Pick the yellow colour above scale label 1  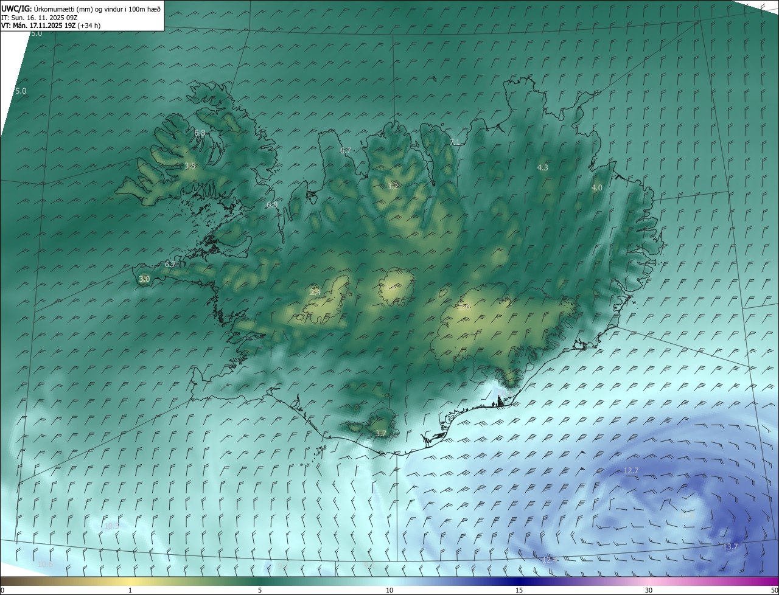130,582
